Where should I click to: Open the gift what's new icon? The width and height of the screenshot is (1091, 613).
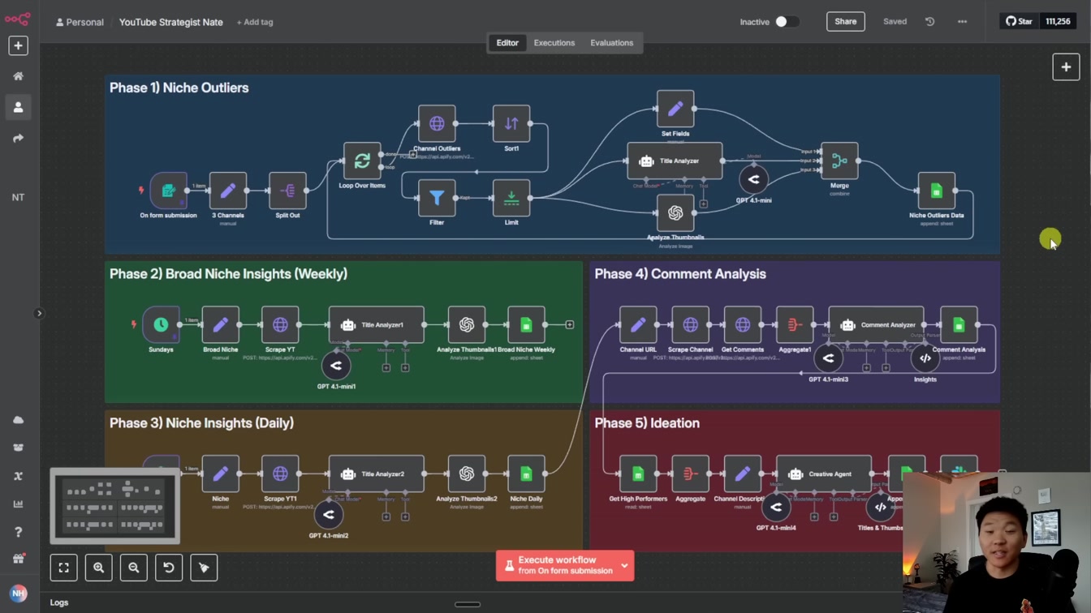18,559
